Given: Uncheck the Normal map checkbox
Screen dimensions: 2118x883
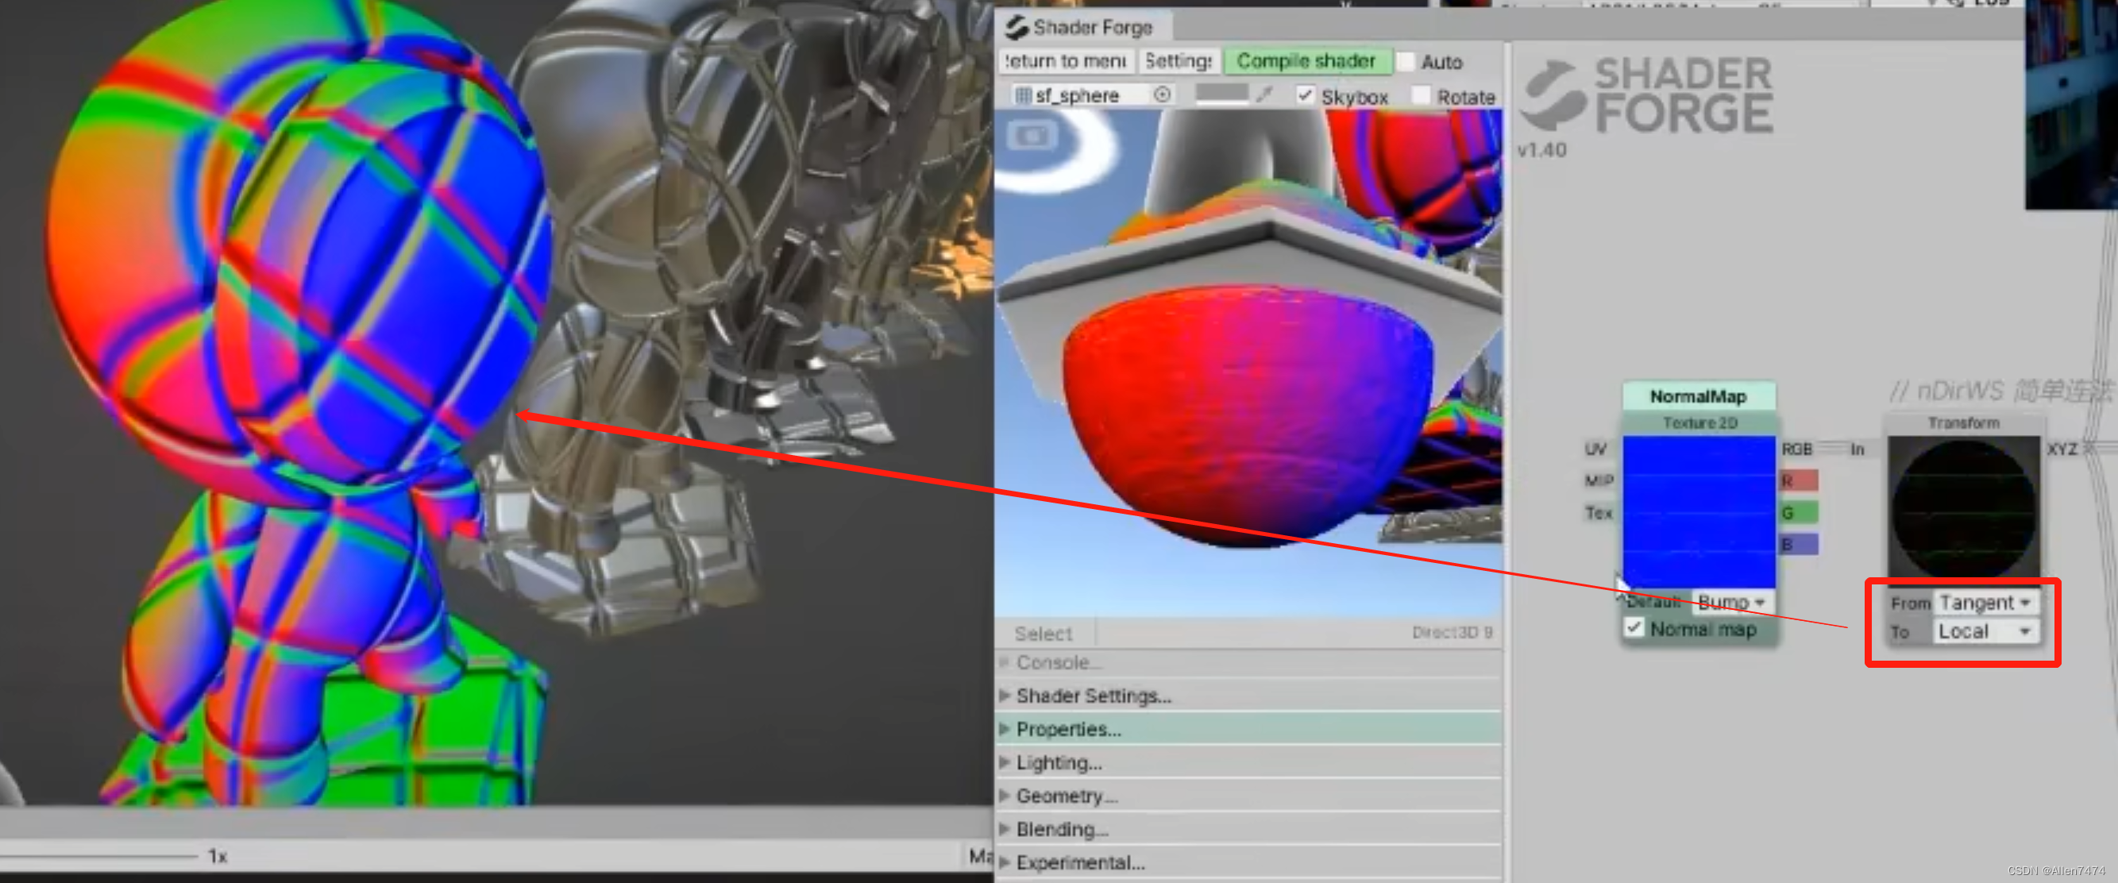Looking at the screenshot, I should (x=1634, y=628).
